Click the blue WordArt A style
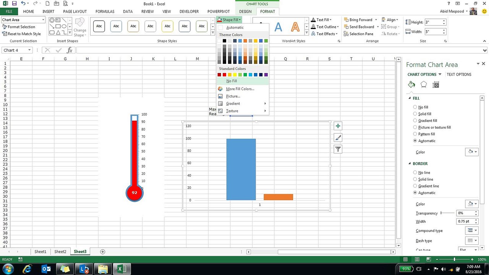Viewport: 489px width, 275px height. click(279, 27)
